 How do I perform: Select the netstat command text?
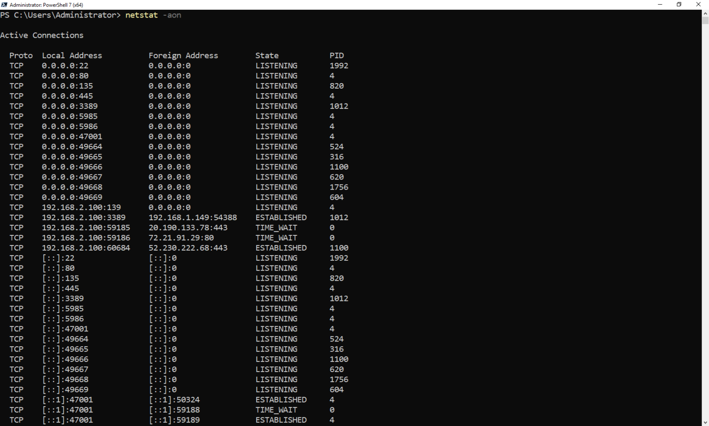pos(141,15)
